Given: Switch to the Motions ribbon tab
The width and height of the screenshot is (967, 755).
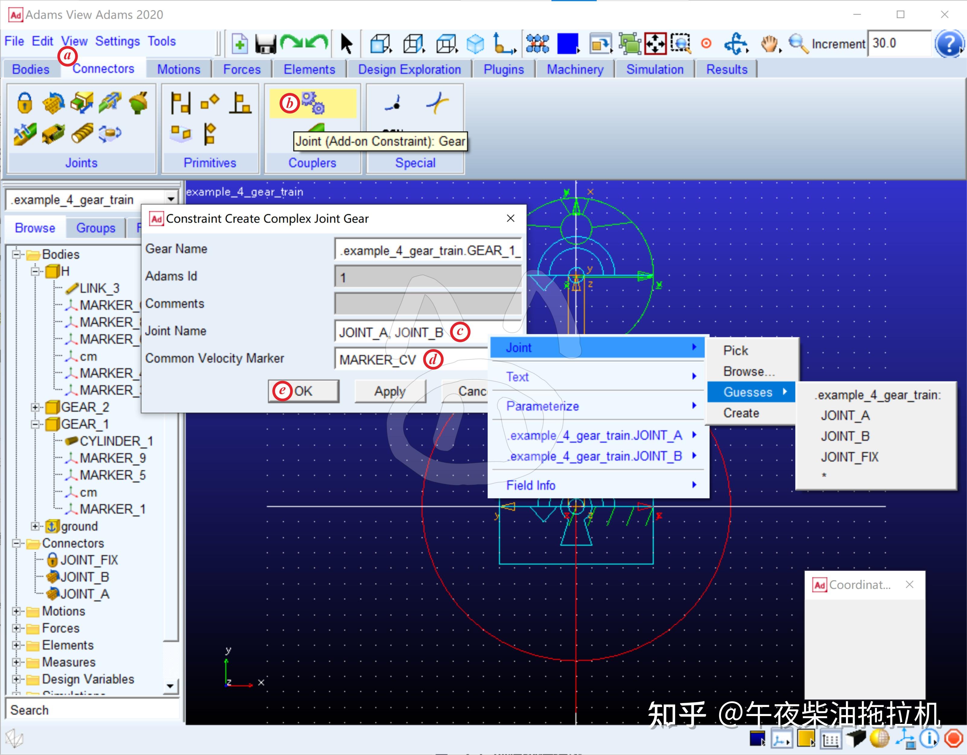Looking at the screenshot, I should (x=178, y=69).
